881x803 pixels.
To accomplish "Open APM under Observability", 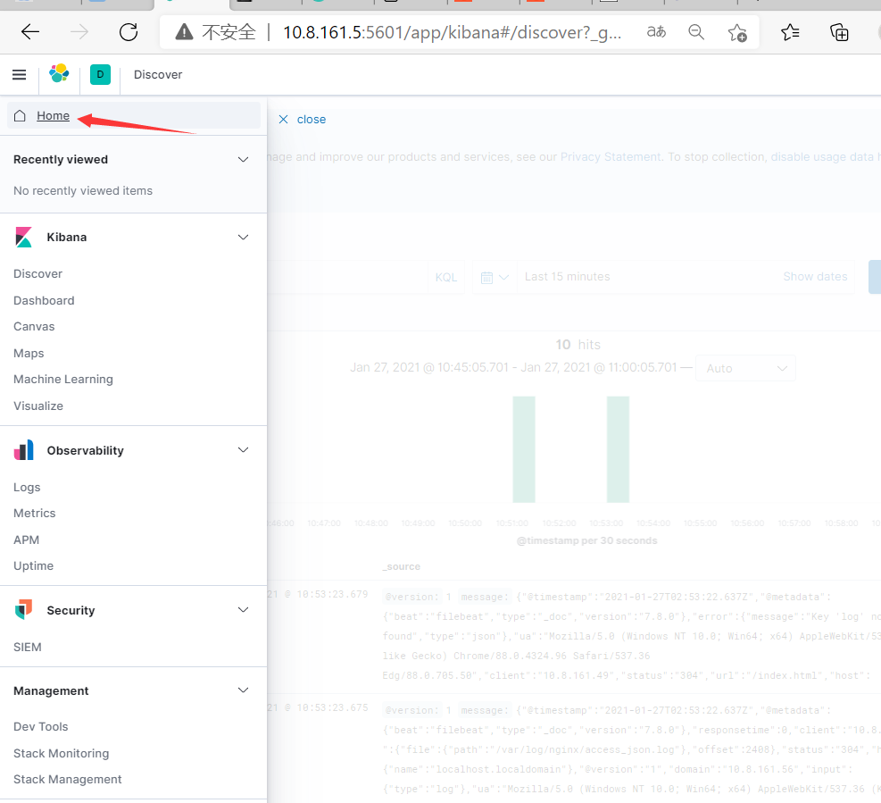I will (x=27, y=540).
